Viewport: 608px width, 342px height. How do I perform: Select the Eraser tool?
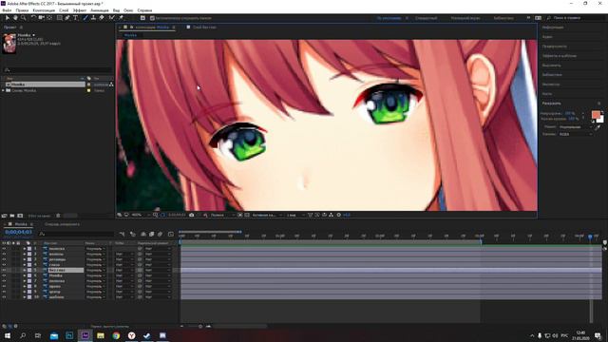coord(102,18)
